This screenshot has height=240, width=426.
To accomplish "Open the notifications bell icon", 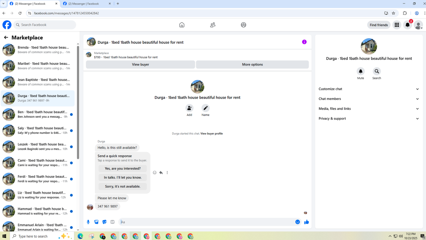I will [x=408, y=25].
